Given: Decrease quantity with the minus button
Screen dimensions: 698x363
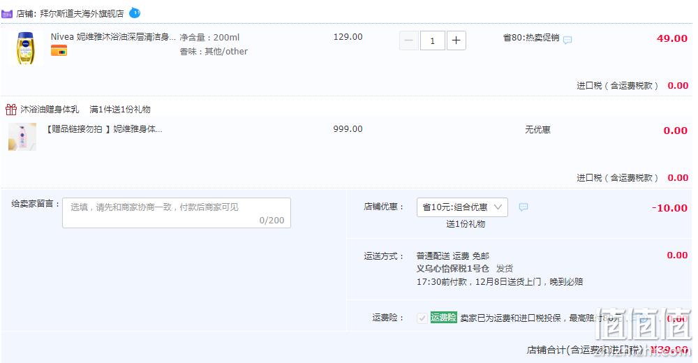Looking at the screenshot, I should coord(408,40).
